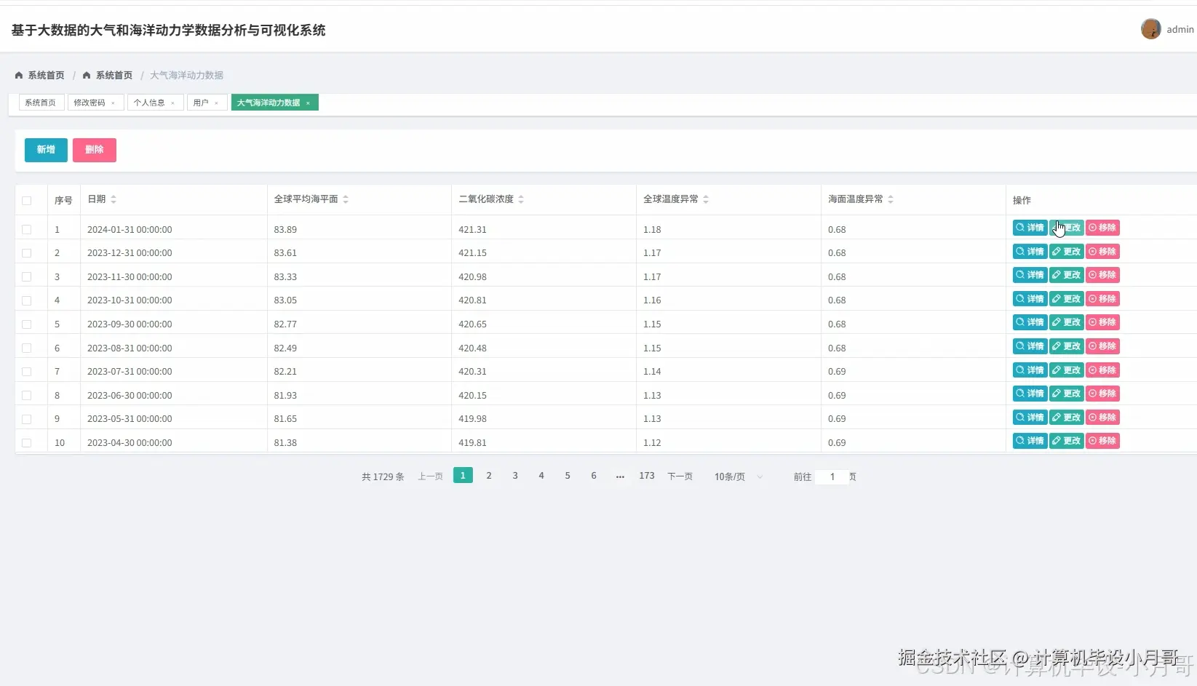View 详情 for row 2023-06-30
1197x686 pixels.
click(x=1030, y=394)
